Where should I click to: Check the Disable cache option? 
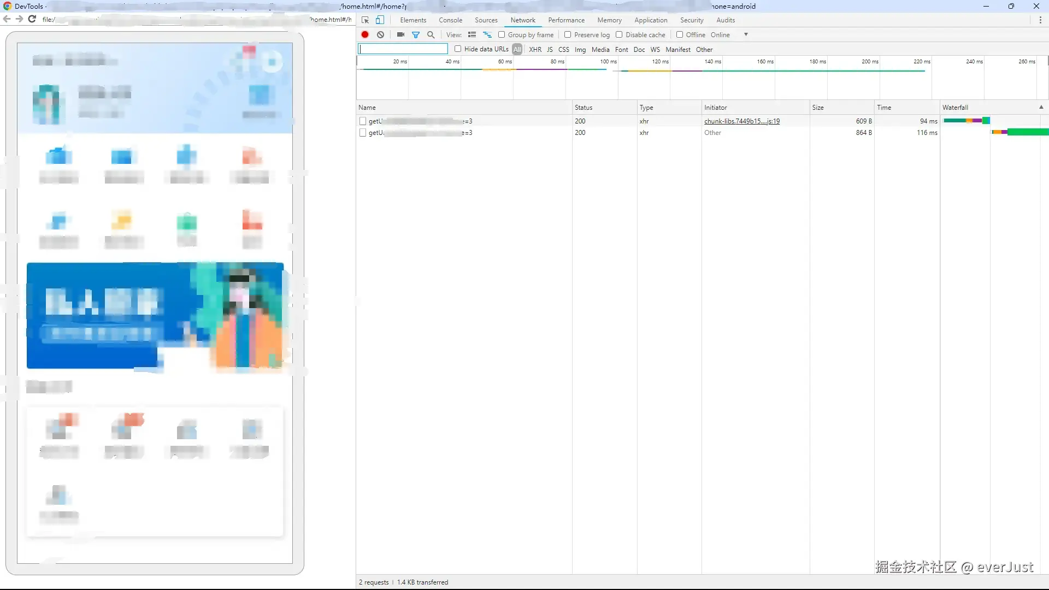click(x=619, y=34)
